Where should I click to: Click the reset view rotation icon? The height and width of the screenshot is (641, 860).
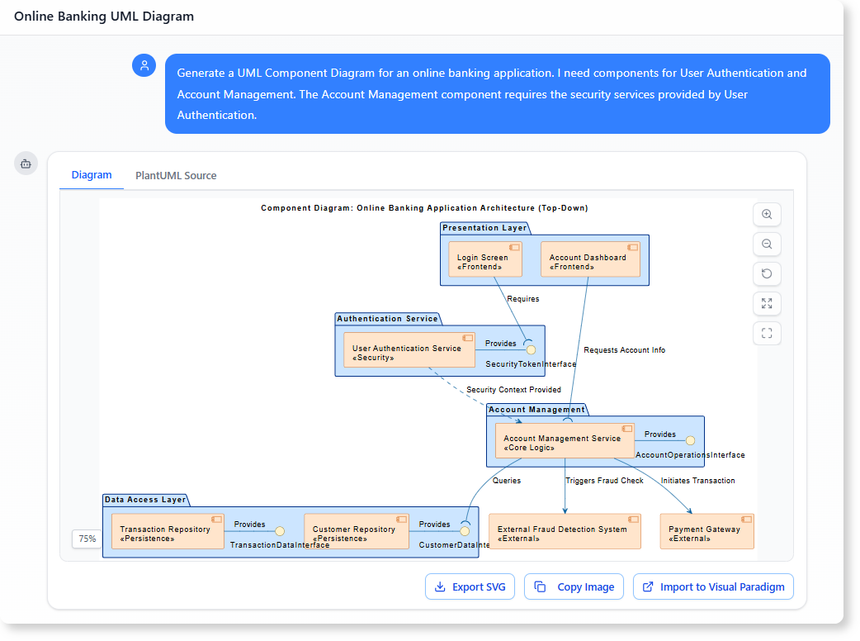tap(767, 273)
